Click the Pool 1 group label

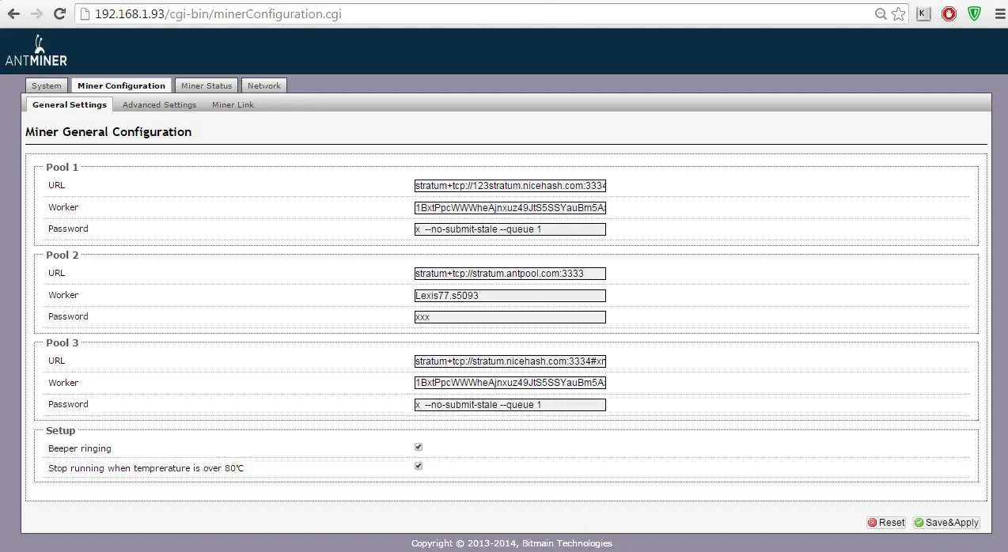tap(63, 168)
